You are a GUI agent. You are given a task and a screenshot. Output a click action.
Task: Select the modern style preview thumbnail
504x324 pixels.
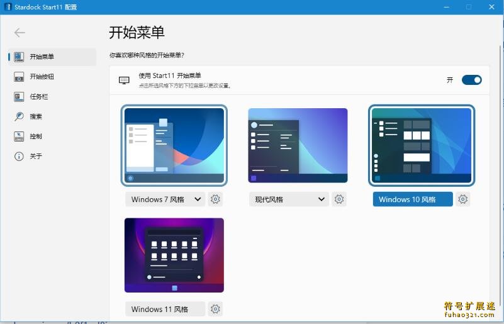tap(298, 145)
